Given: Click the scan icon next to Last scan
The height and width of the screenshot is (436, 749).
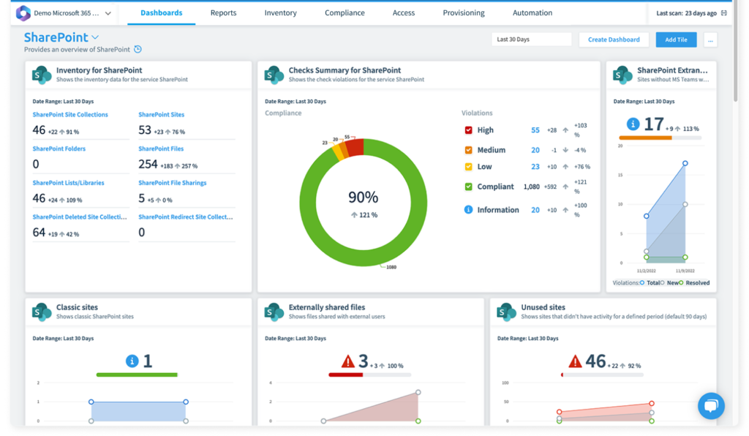Looking at the screenshot, I should tap(724, 13).
